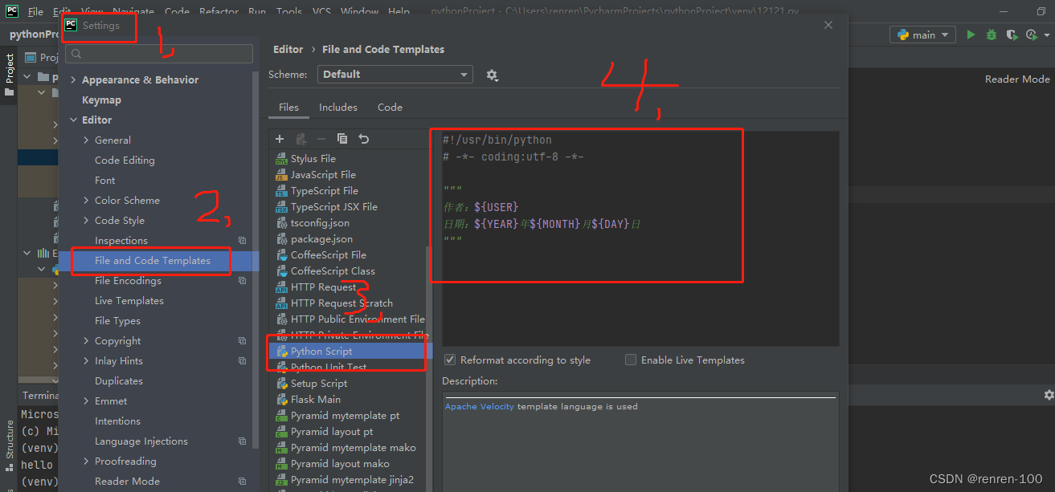1055x492 pixels.
Task: Open the scheme gear options icon
Action: [x=492, y=75]
